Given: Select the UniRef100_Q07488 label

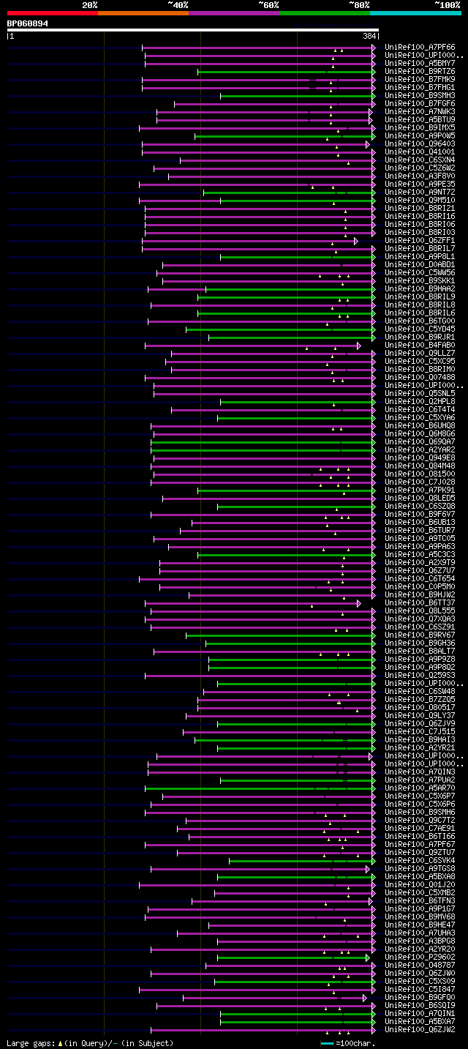Looking at the screenshot, I should [420, 378].
